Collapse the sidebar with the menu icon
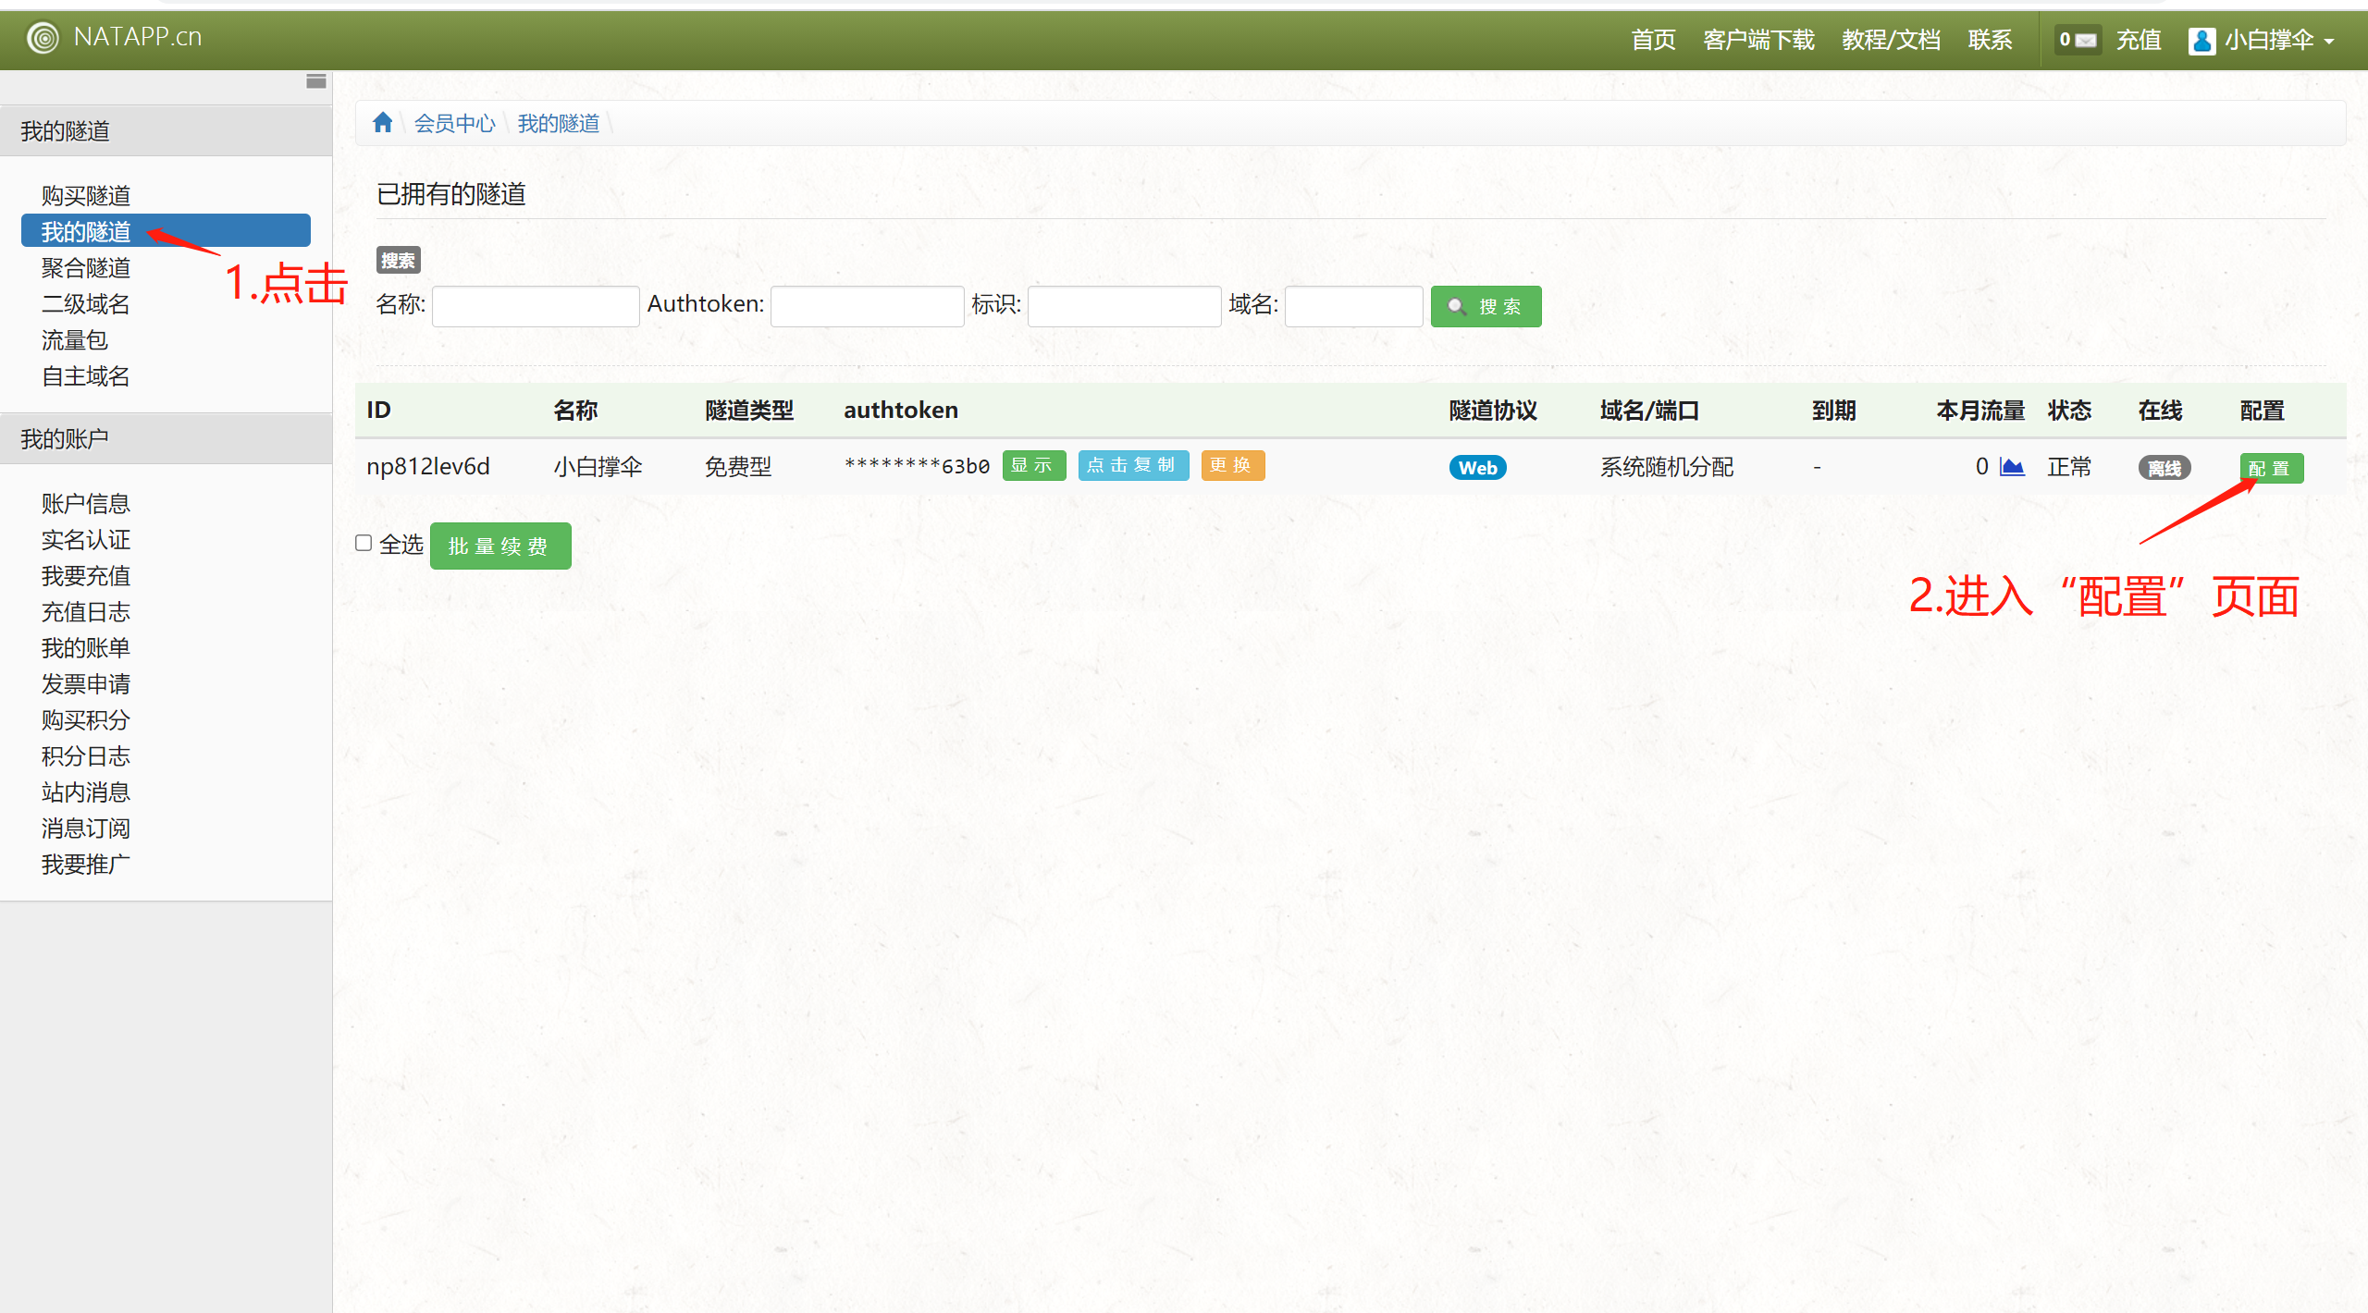 (316, 82)
